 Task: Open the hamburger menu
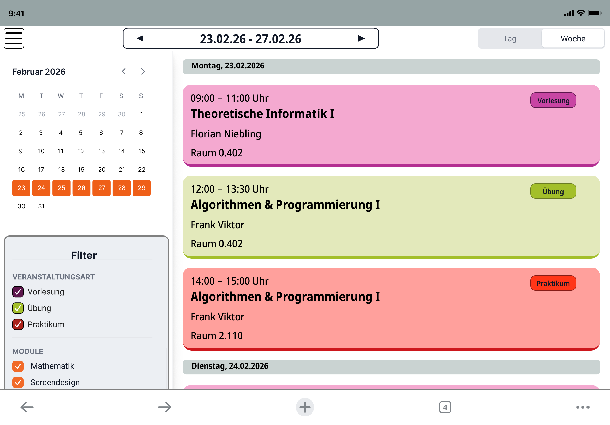(14, 39)
